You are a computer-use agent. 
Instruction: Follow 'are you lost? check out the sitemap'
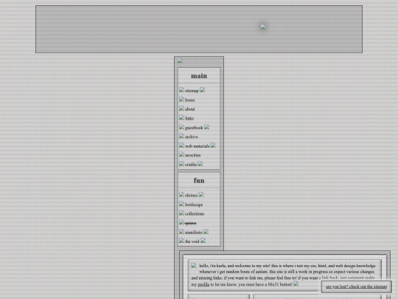tap(357, 286)
